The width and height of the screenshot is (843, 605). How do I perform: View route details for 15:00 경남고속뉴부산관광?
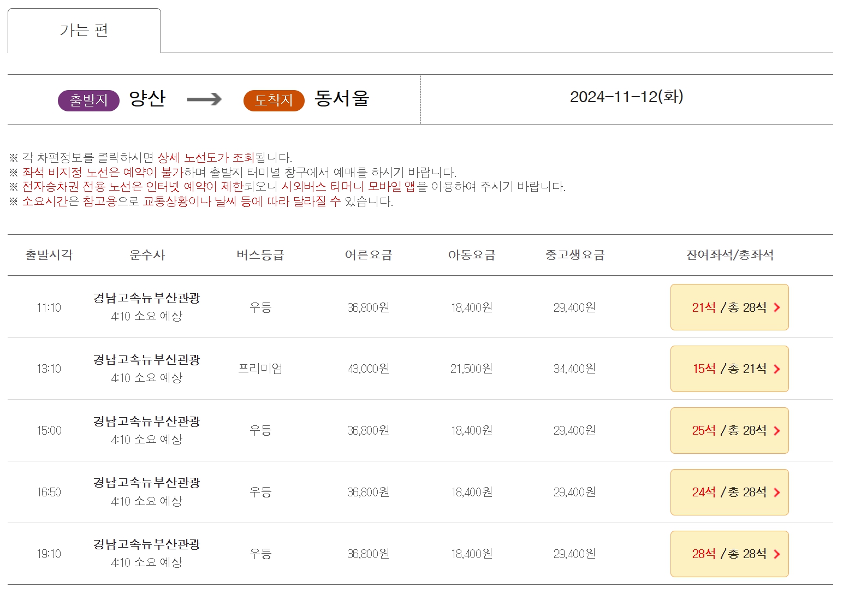(147, 422)
